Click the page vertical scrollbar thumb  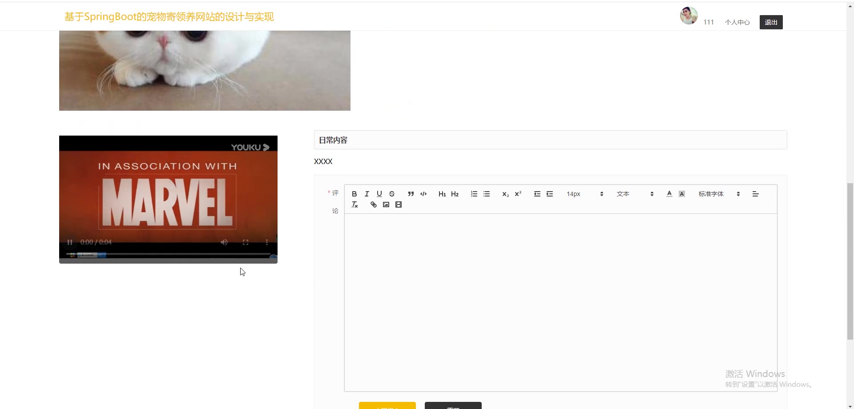pos(850,261)
